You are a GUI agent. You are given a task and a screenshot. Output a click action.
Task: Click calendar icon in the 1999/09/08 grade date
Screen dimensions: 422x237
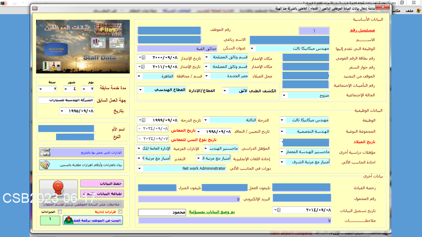[x=143, y=120]
